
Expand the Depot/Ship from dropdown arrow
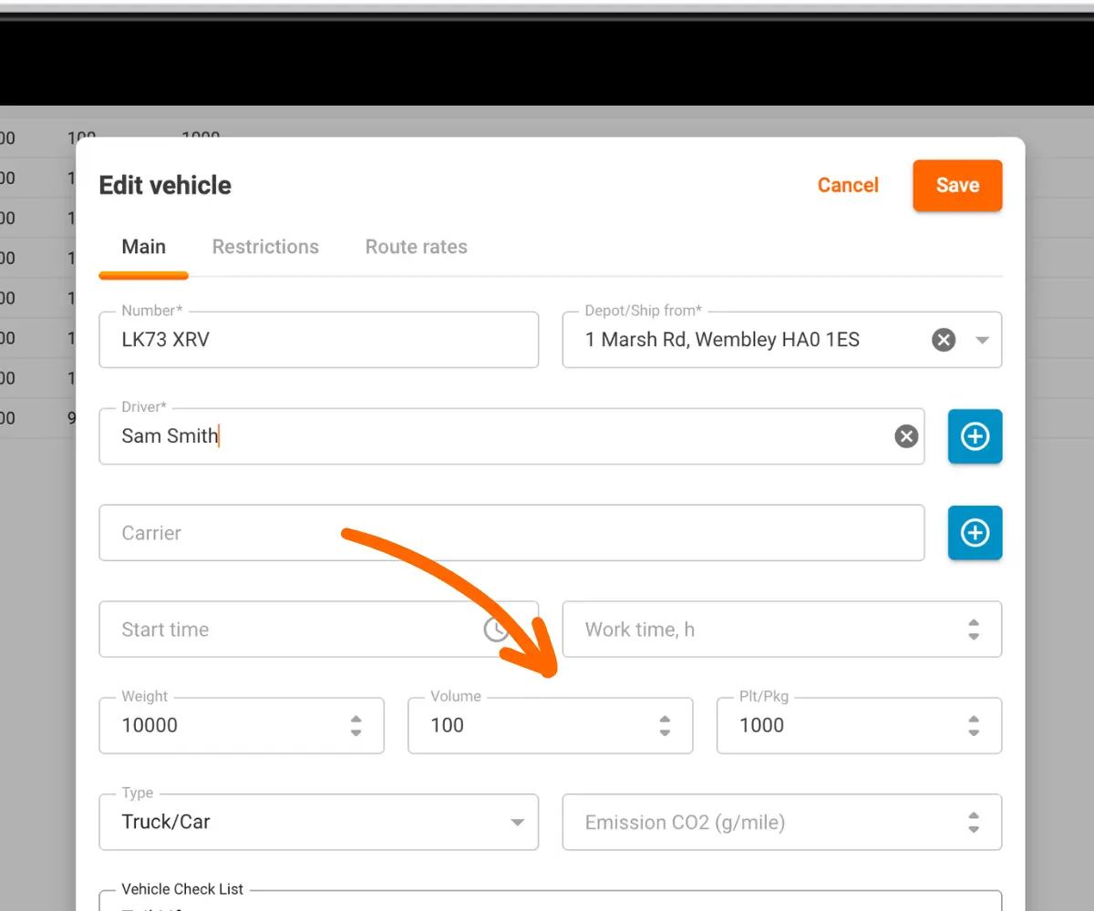(x=982, y=340)
